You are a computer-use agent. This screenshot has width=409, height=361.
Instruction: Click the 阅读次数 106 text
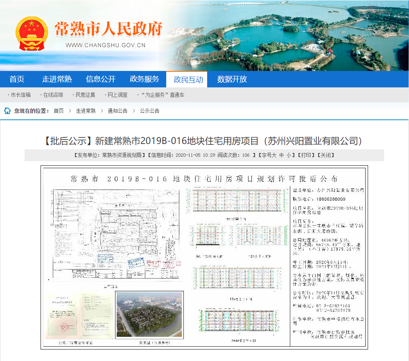coord(233,155)
